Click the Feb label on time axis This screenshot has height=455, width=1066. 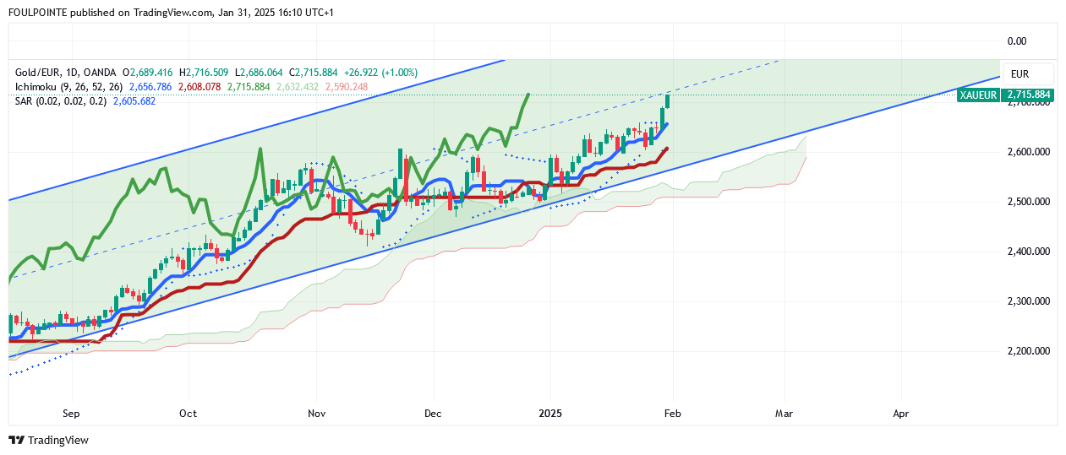672,414
